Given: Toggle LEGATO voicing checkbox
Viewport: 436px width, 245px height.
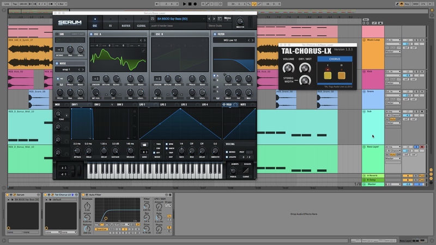Looking at the screenshot, I should (227, 157).
